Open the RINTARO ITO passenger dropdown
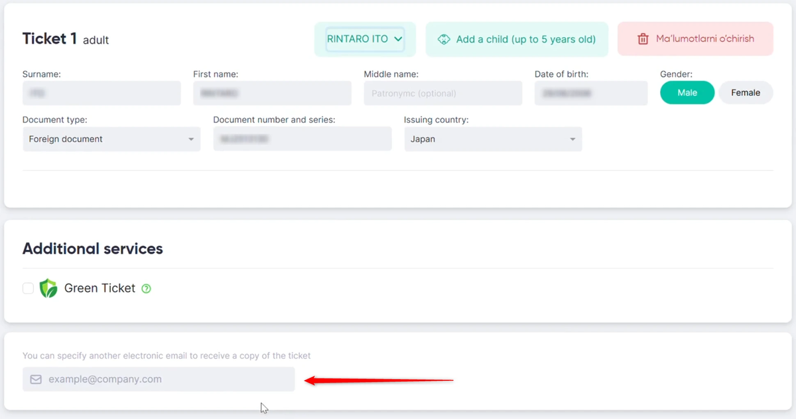The image size is (796, 419). [365, 39]
